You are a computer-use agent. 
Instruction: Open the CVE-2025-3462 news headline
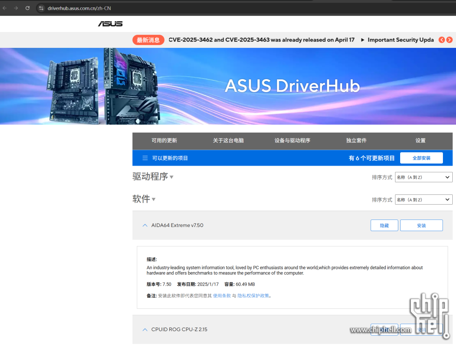tap(262, 40)
